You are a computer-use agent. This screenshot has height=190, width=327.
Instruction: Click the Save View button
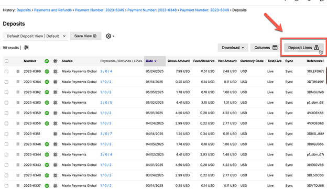coord(85,36)
